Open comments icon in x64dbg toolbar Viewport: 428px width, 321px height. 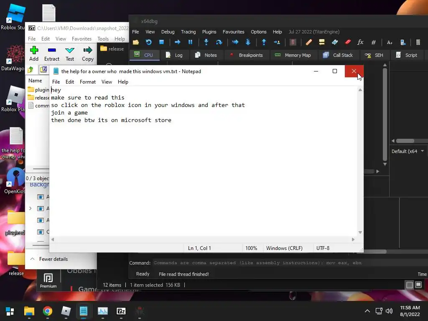[321, 42]
